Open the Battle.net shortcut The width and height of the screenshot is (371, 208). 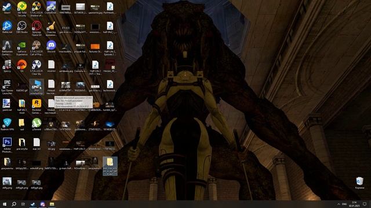pos(7,27)
